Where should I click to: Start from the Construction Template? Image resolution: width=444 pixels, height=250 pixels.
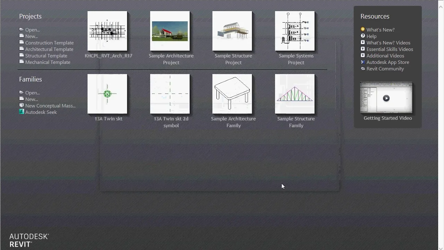tap(49, 43)
